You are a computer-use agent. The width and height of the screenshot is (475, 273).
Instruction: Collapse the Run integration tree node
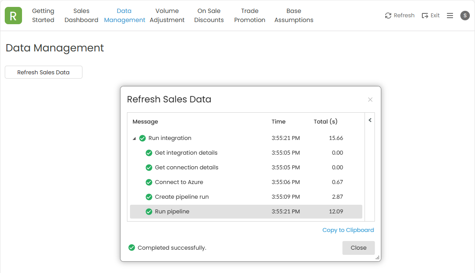(x=134, y=139)
